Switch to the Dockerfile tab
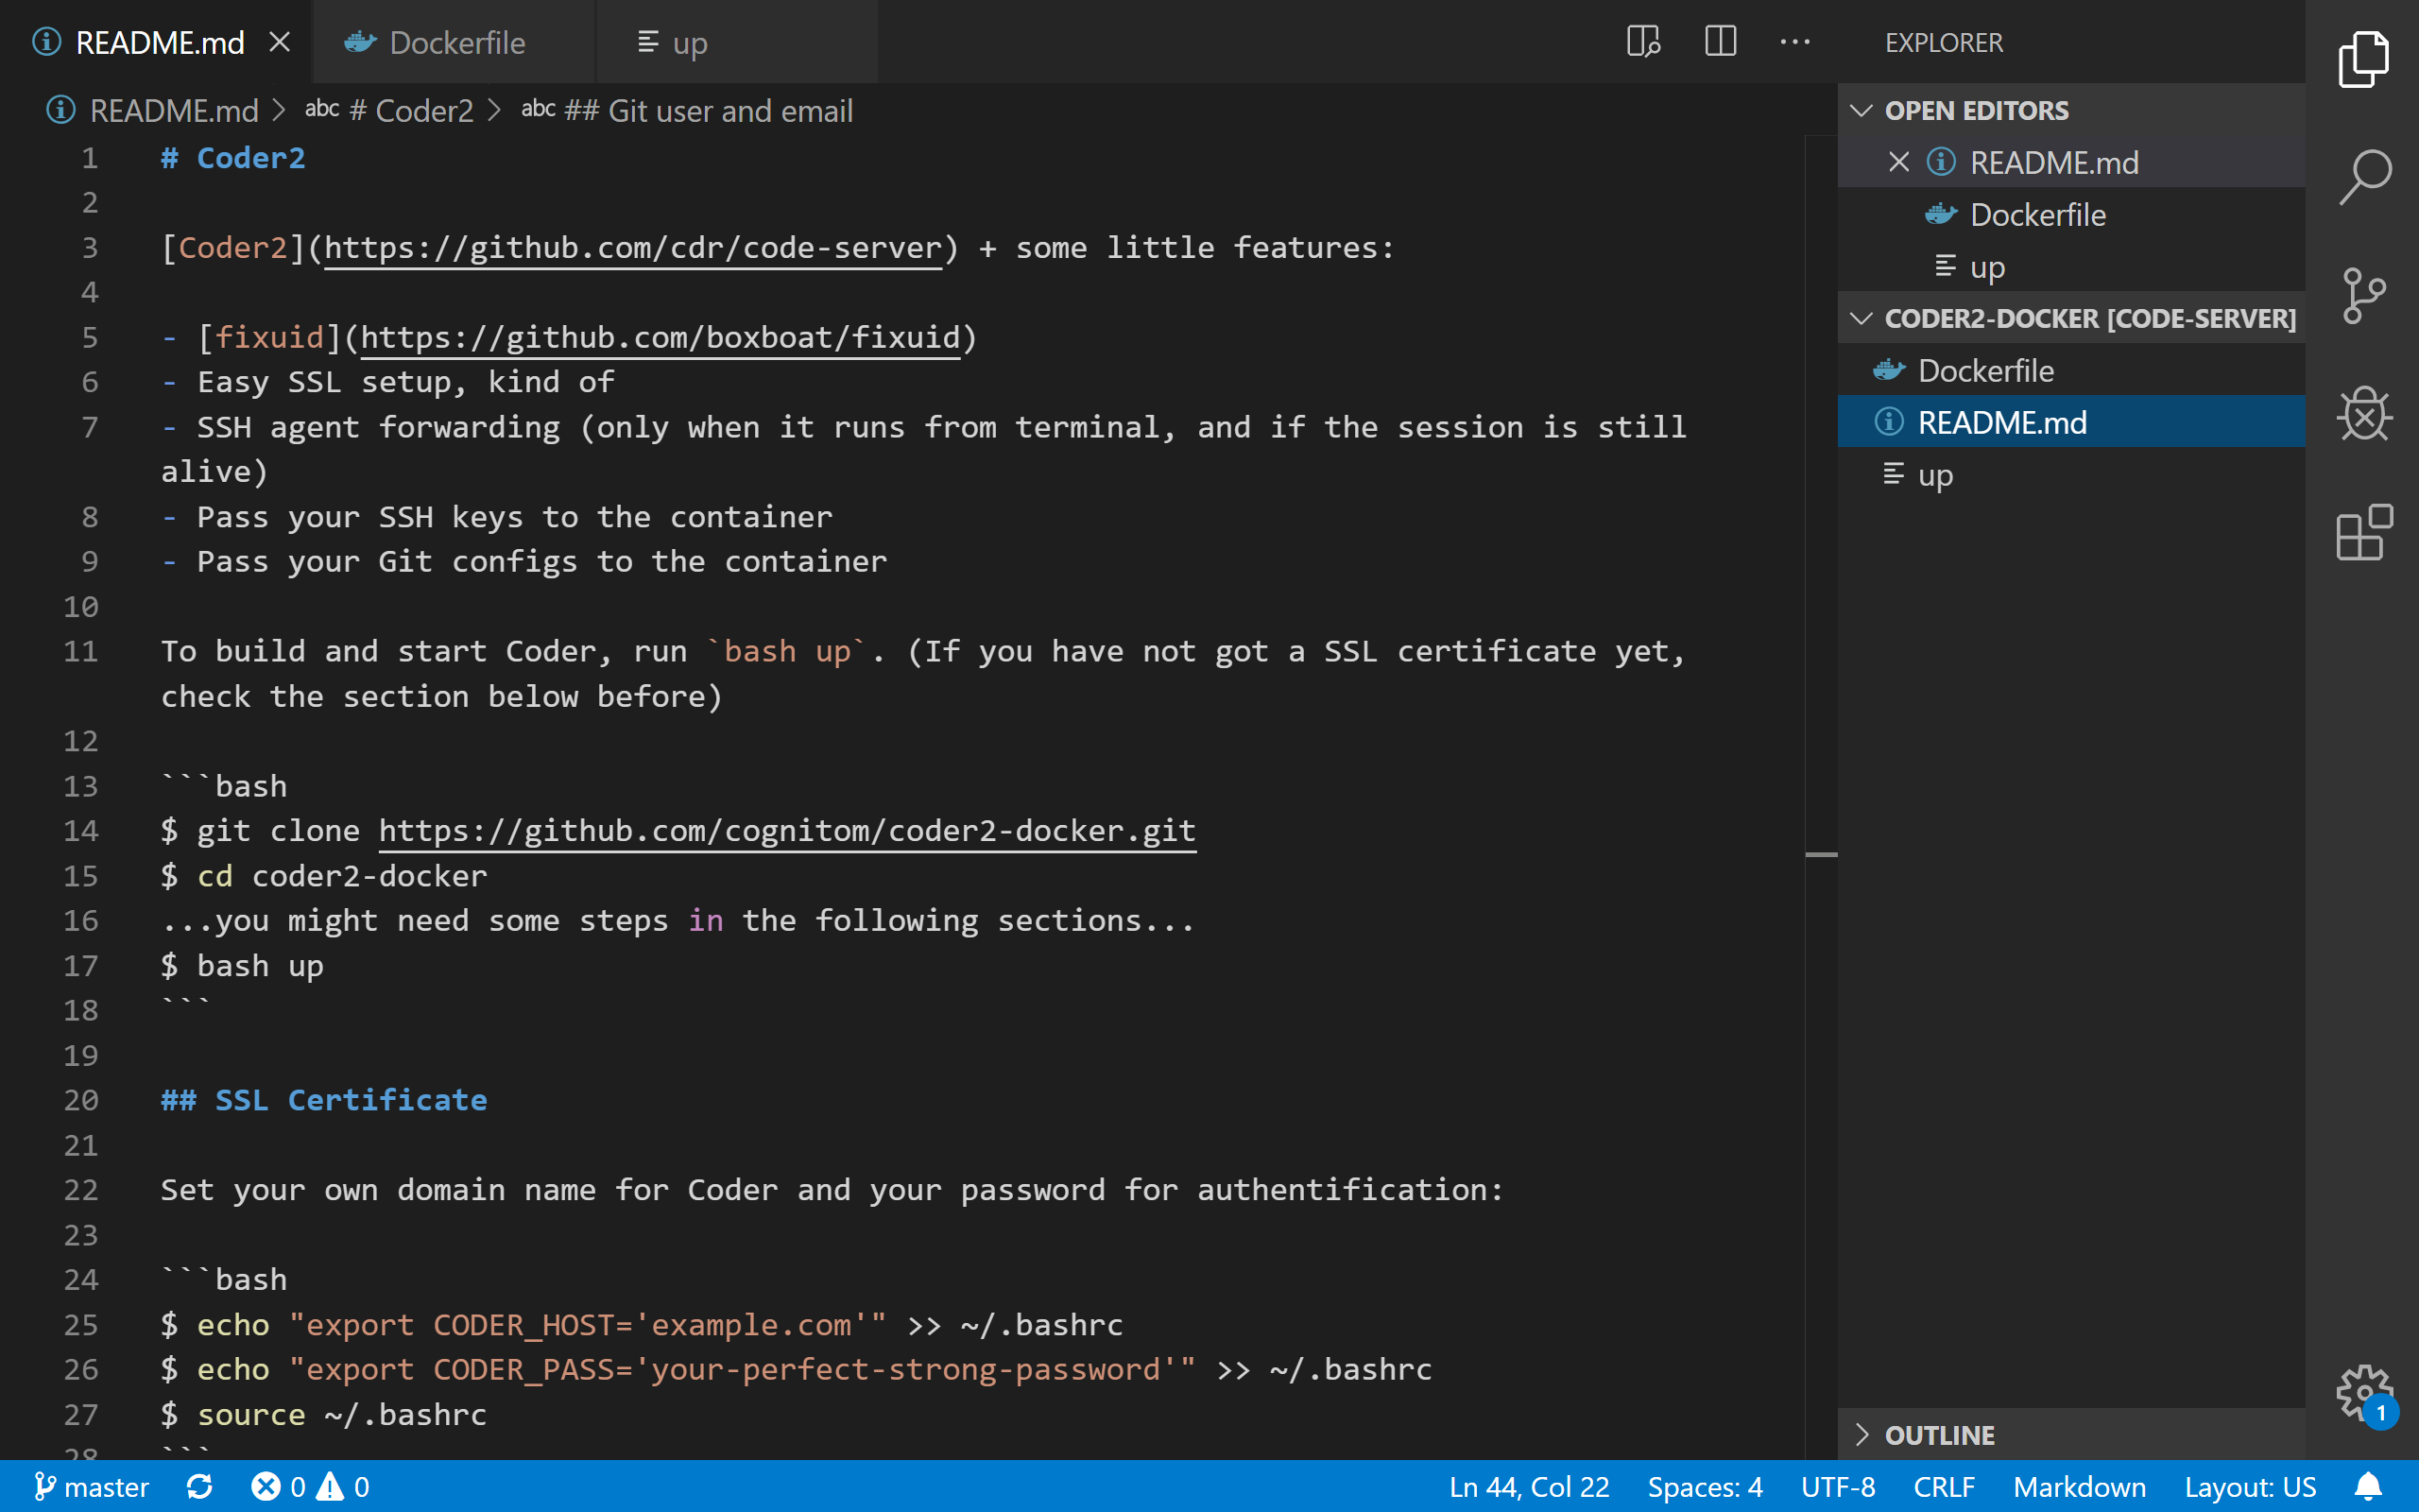The image size is (2419, 1512). coord(454,42)
